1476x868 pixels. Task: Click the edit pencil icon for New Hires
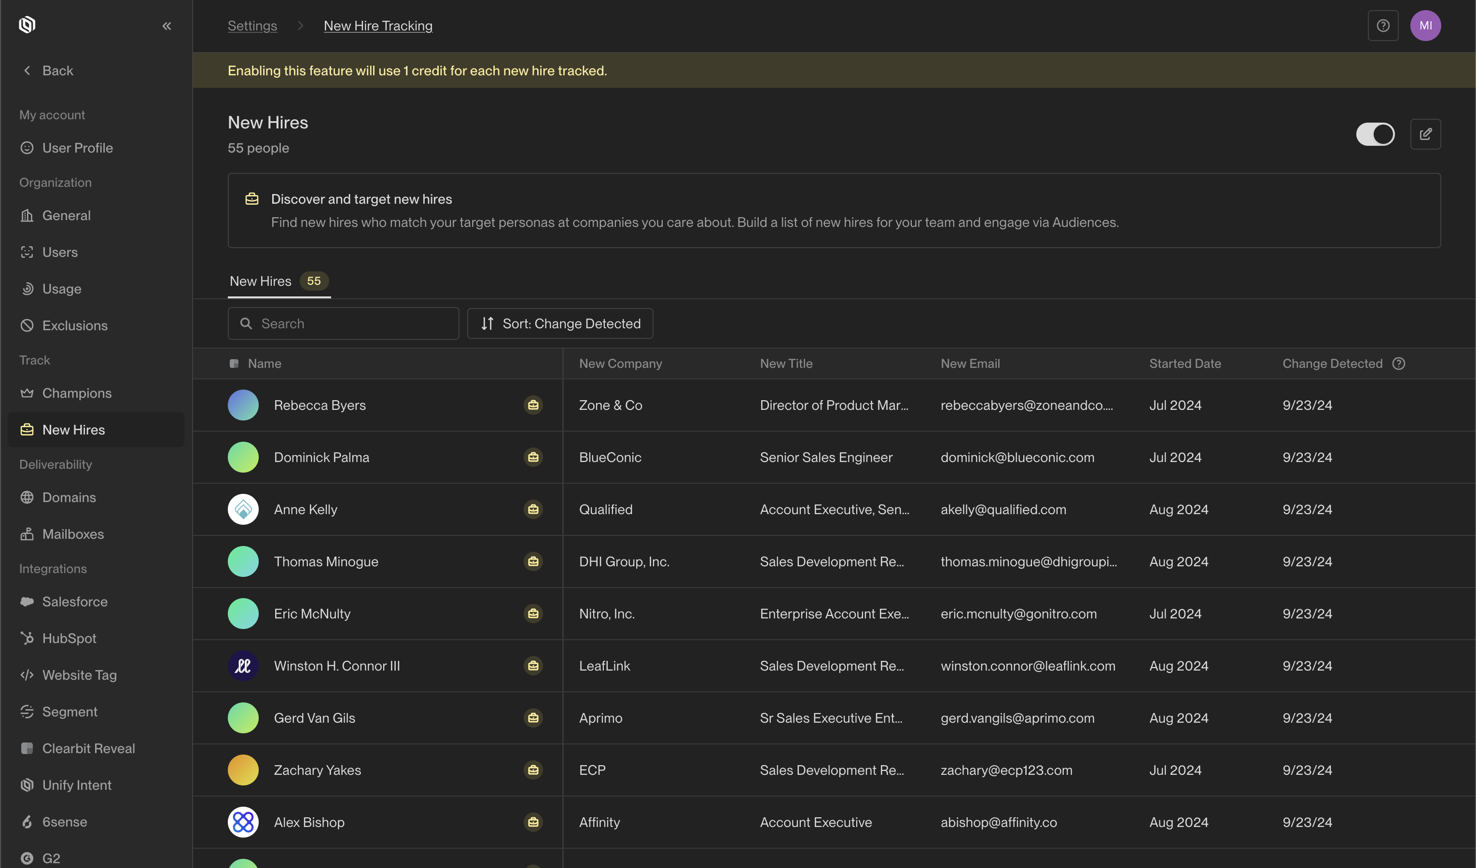[1425, 134]
